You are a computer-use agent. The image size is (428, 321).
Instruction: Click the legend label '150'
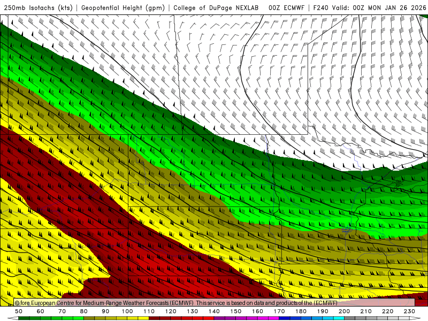236,311
